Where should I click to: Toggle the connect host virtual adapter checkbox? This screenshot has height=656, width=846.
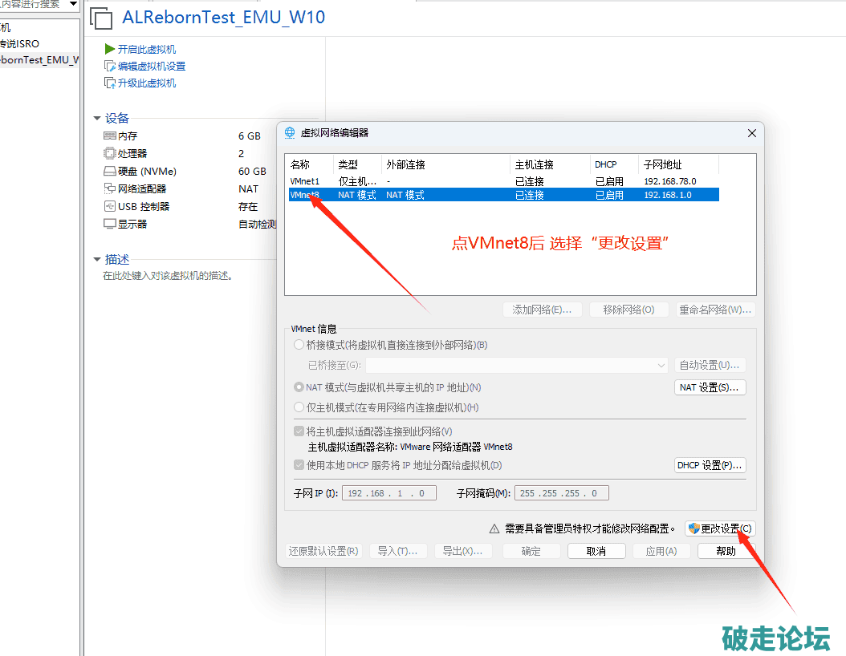tap(299, 432)
